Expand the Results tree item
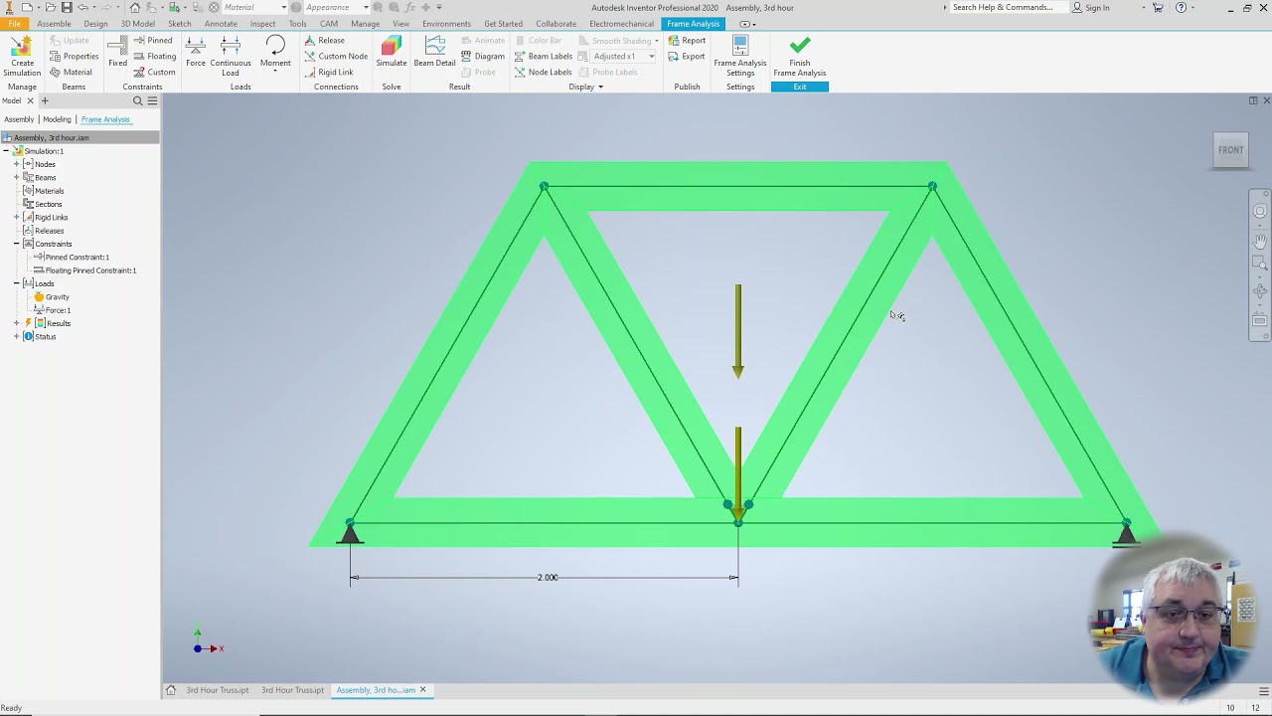Viewport: 1272px width, 716px height. tap(17, 323)
